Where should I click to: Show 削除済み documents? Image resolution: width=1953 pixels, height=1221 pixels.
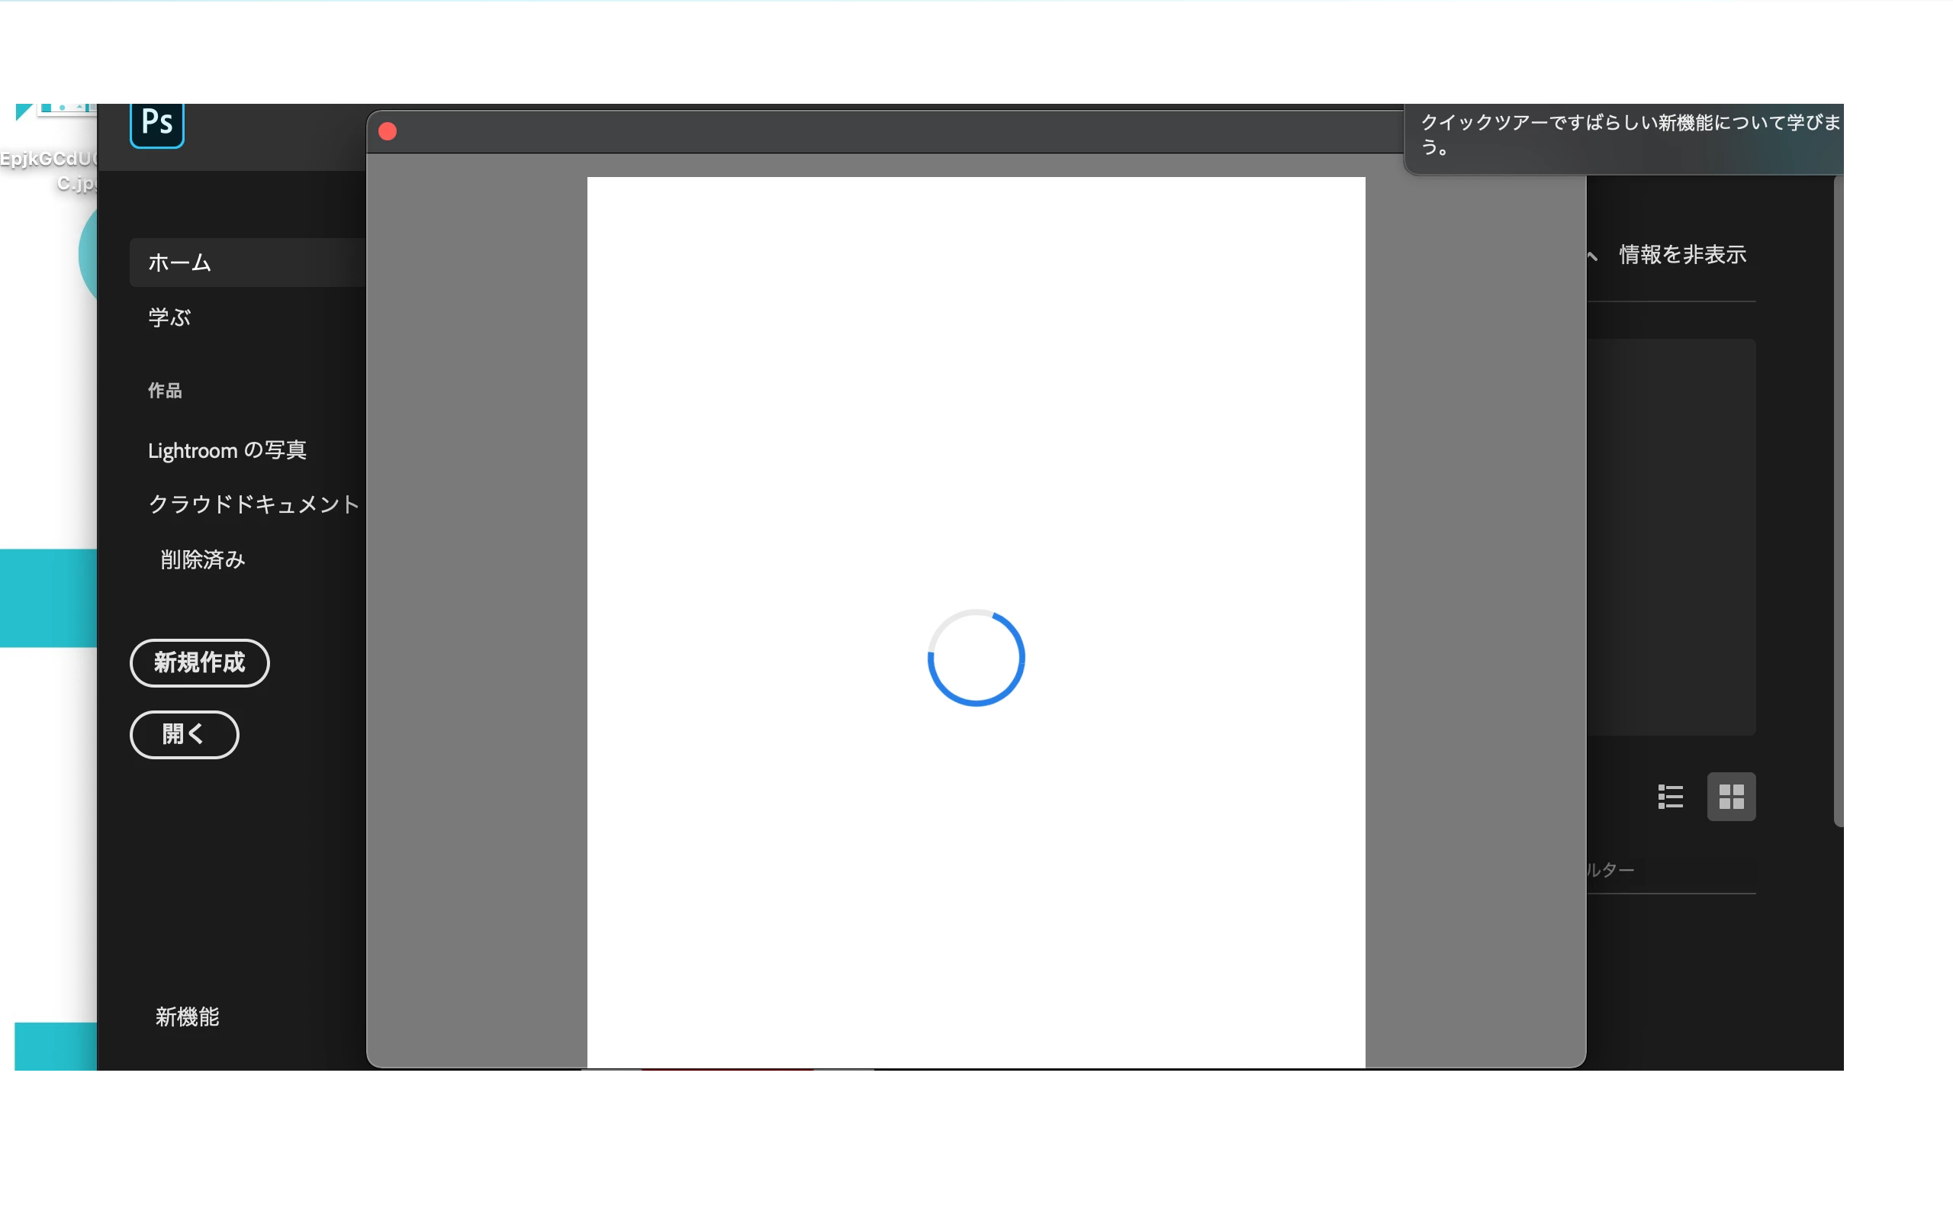tap(203, 559)
